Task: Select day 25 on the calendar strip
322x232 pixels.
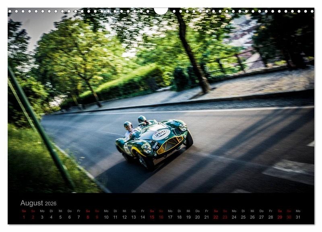Action: 243,217
